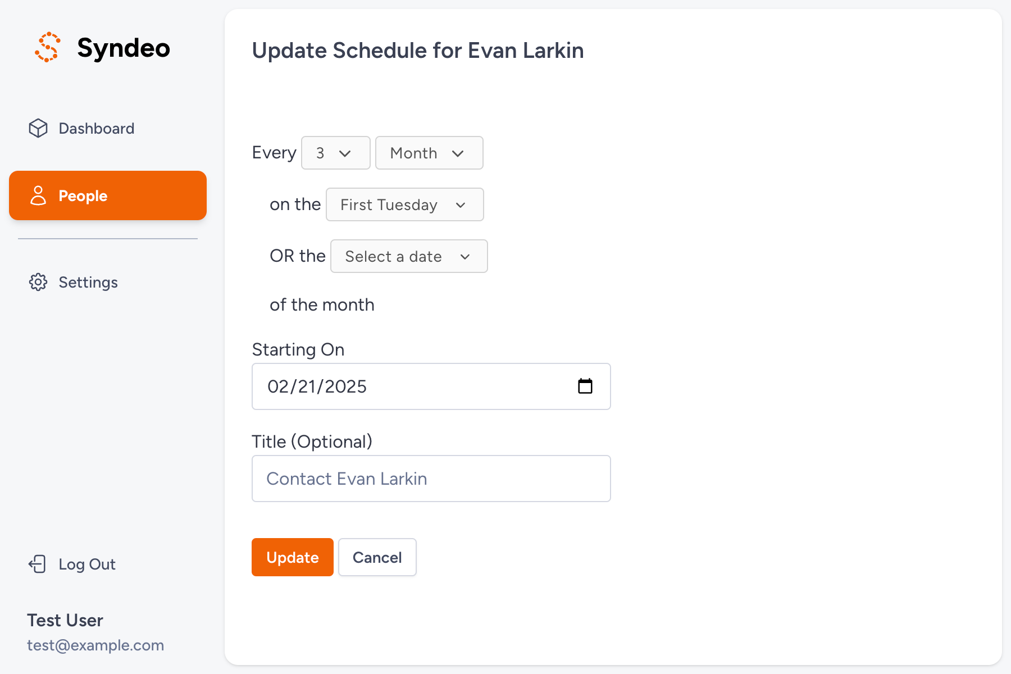
Task: Click the Settings gear icon
Action: pos(38,282)
